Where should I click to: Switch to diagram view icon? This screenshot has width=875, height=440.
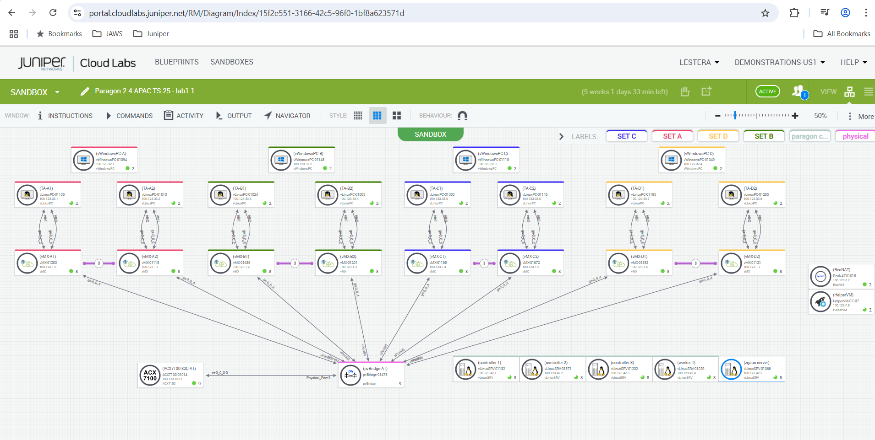[849, 92]
